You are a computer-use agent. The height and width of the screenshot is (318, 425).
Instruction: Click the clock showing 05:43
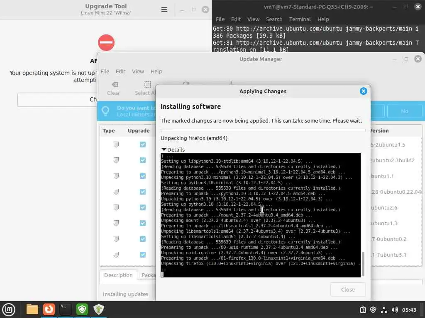(409, 310)
